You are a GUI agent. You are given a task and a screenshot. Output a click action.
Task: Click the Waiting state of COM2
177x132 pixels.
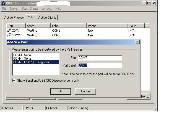pos(32,35)
